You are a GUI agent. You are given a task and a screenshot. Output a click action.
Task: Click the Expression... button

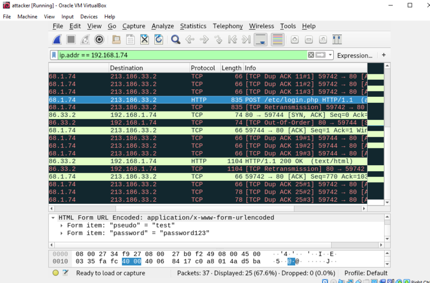click(355, 55)
